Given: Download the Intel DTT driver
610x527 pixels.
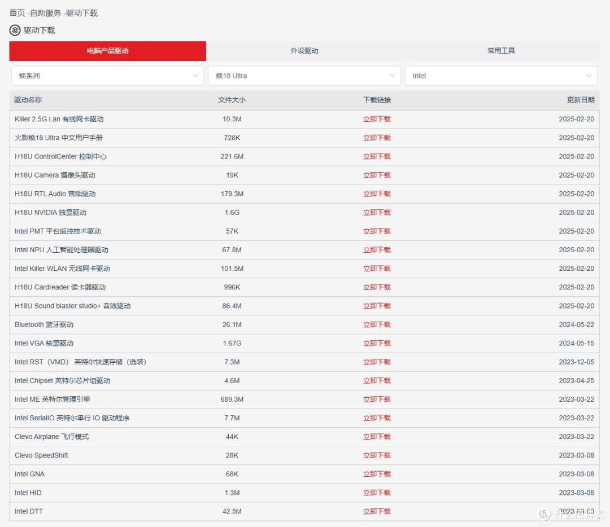Looking at the screenshot, I should tap(377, 511).
